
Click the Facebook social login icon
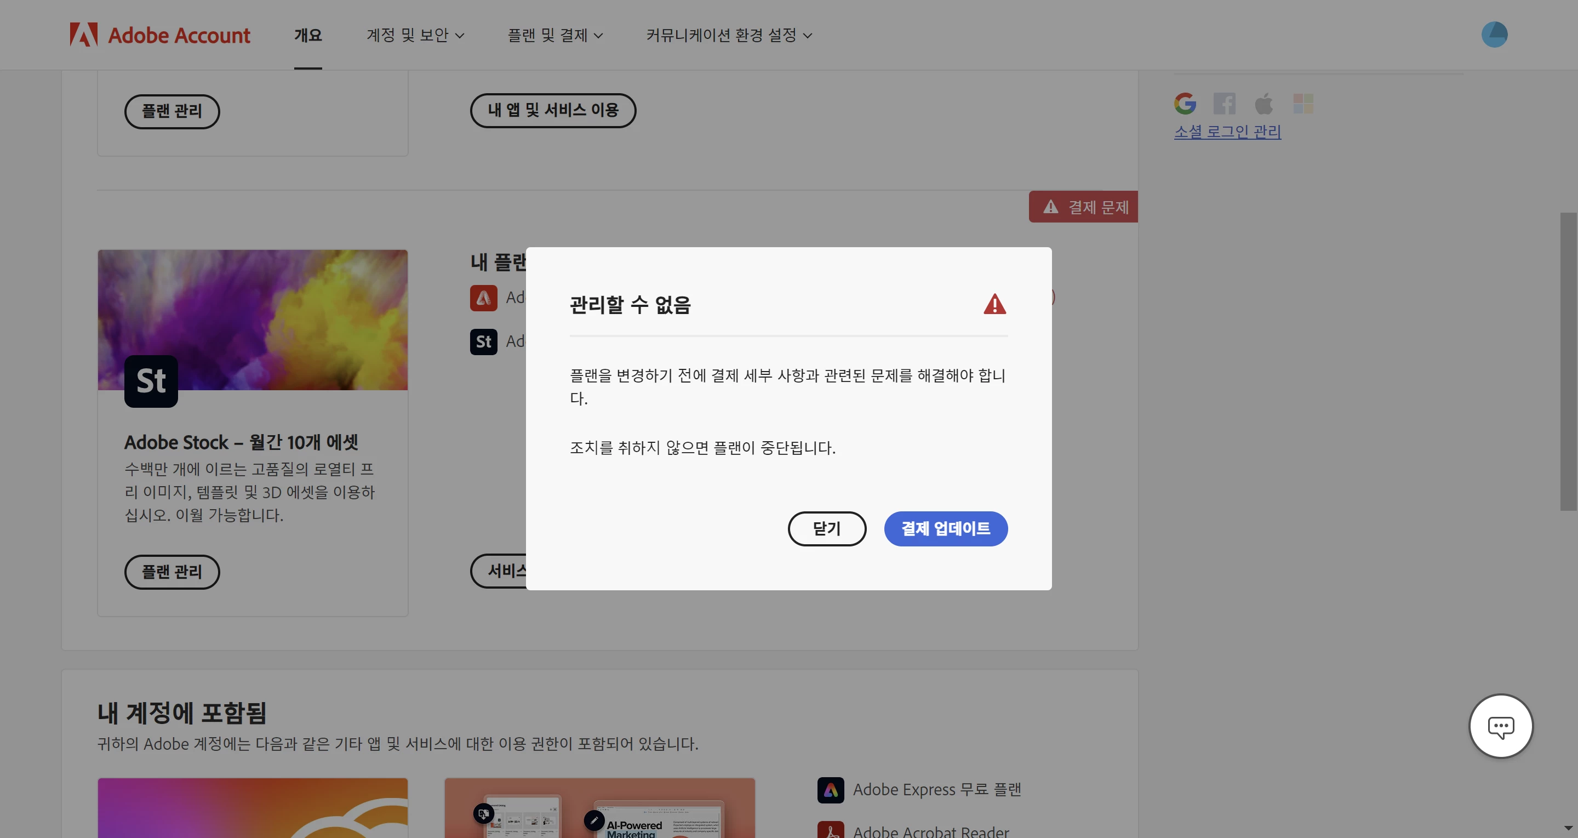click(x=1224, y=103)
